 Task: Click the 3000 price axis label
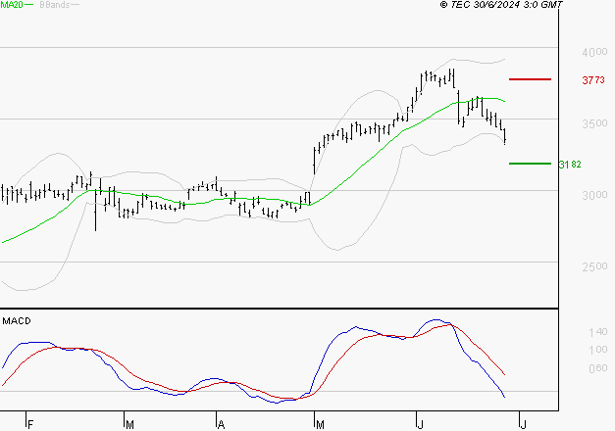point(594,195)
